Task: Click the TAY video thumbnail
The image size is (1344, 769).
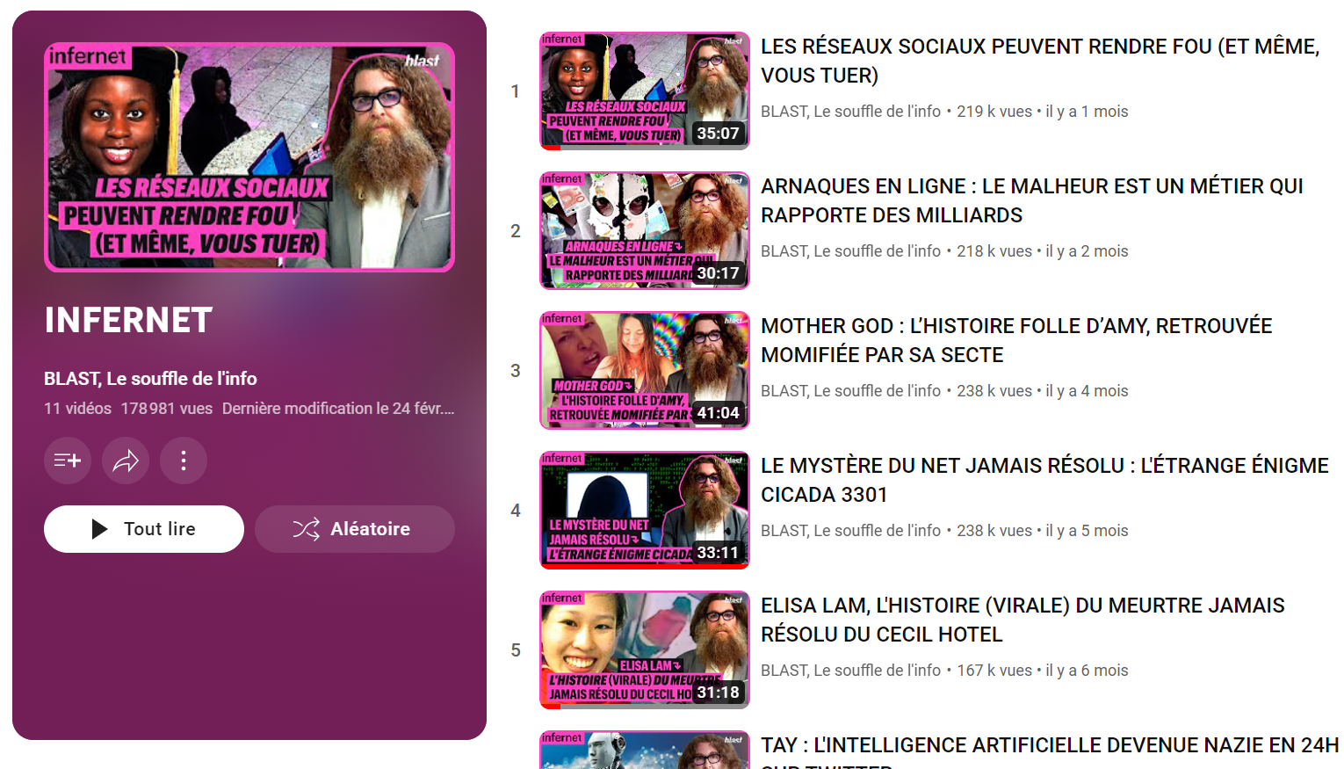Action: pyautogui.click(x=645, y=751)
